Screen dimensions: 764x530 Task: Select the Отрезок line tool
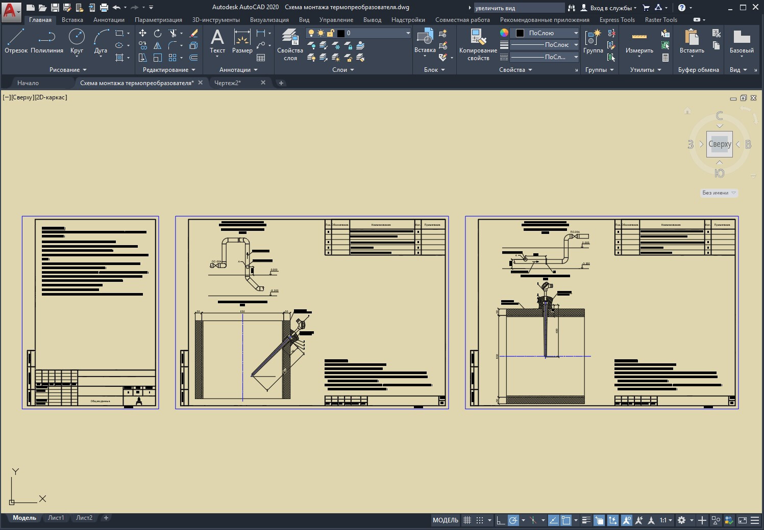click(x=16, y=41)
